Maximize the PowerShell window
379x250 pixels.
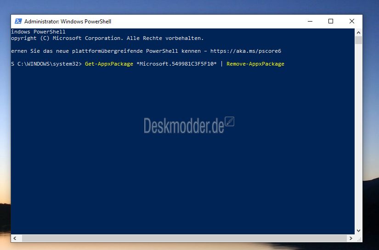331,21
